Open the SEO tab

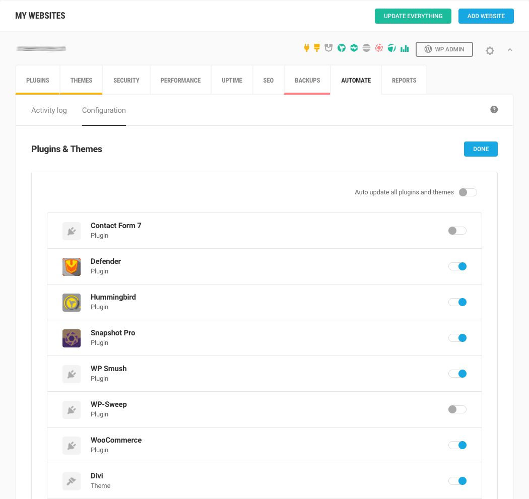269,80
